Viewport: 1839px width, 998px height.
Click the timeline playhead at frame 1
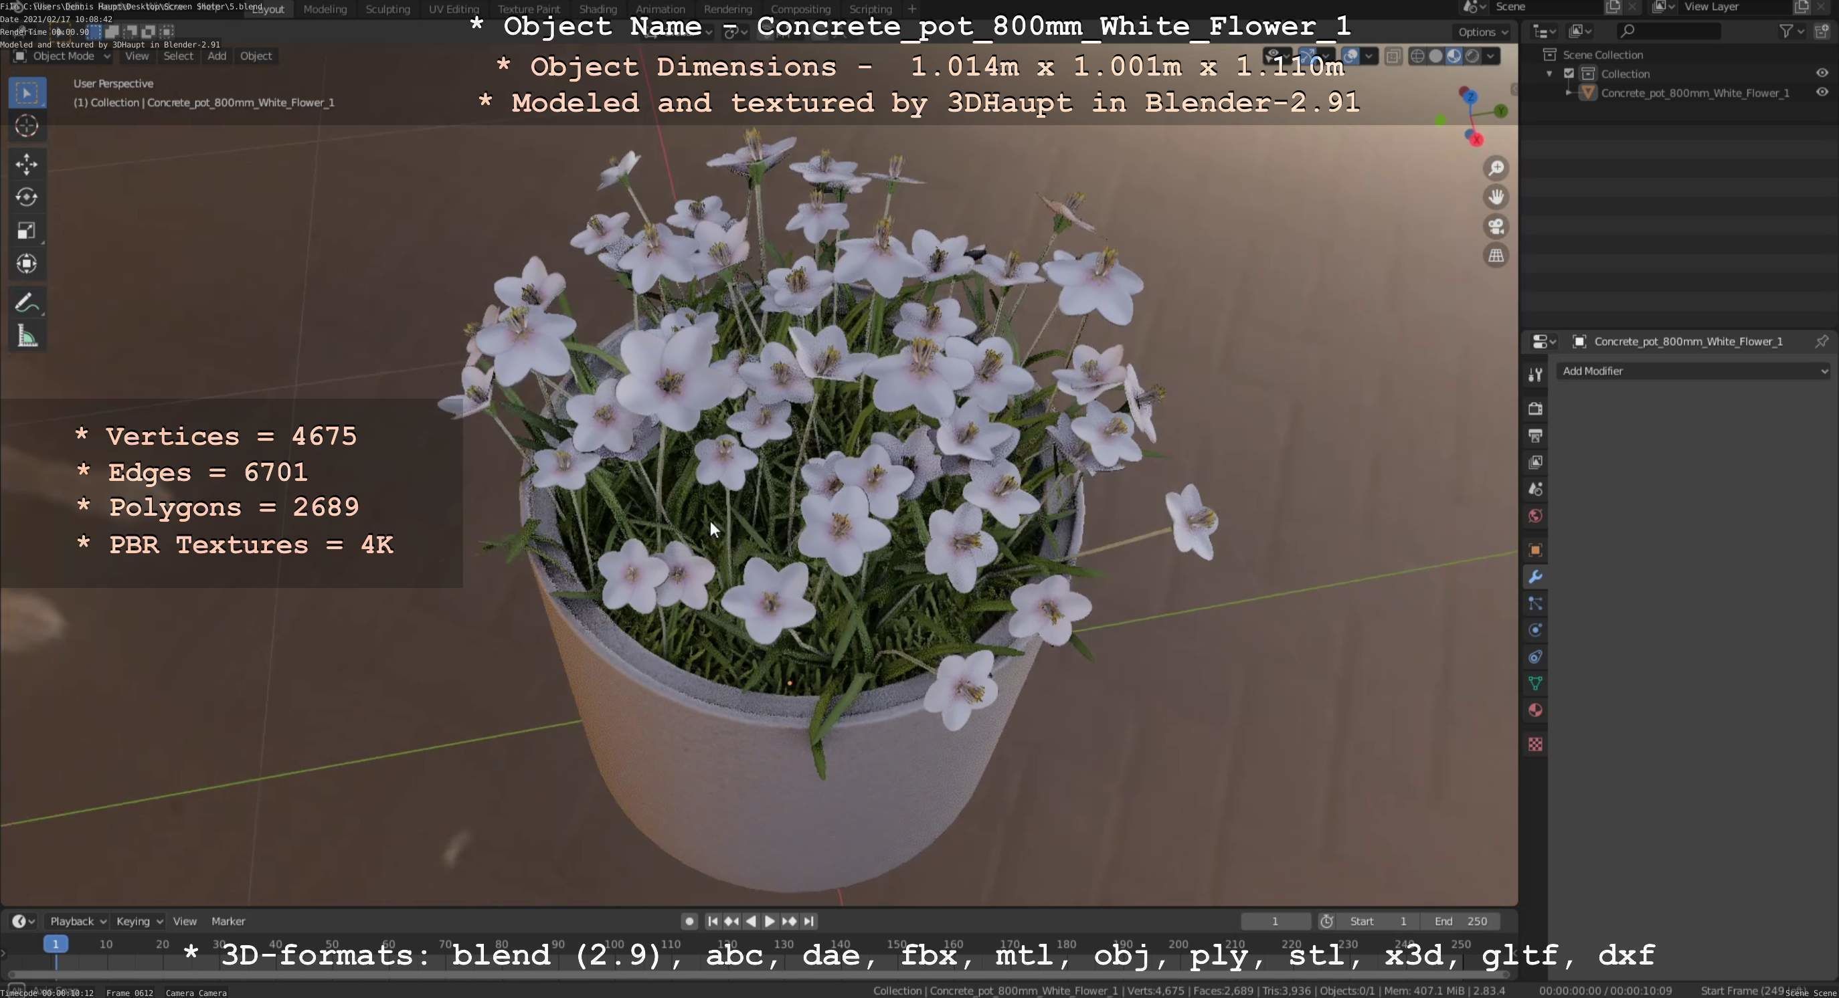[x=56, y=944]
